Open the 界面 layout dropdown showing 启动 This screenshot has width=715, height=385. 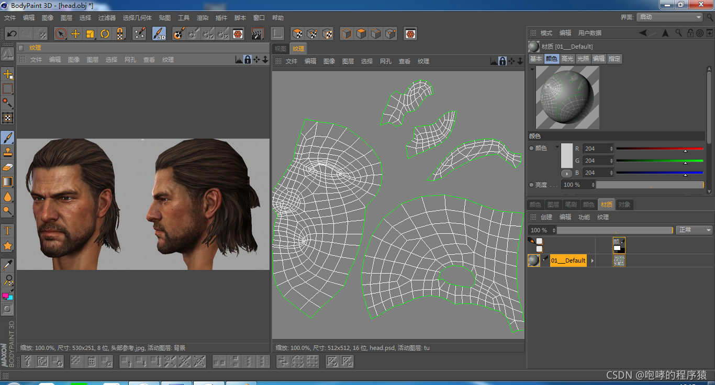click(x=669, y=17)
